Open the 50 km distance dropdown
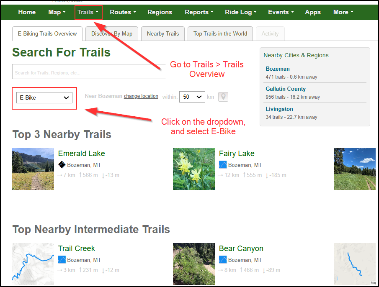The width and height of the screenshot is (379, 287). tap(192, 97)
